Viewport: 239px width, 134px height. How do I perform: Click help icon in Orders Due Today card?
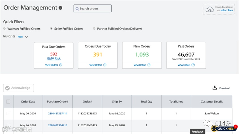(x=105, y=65)
